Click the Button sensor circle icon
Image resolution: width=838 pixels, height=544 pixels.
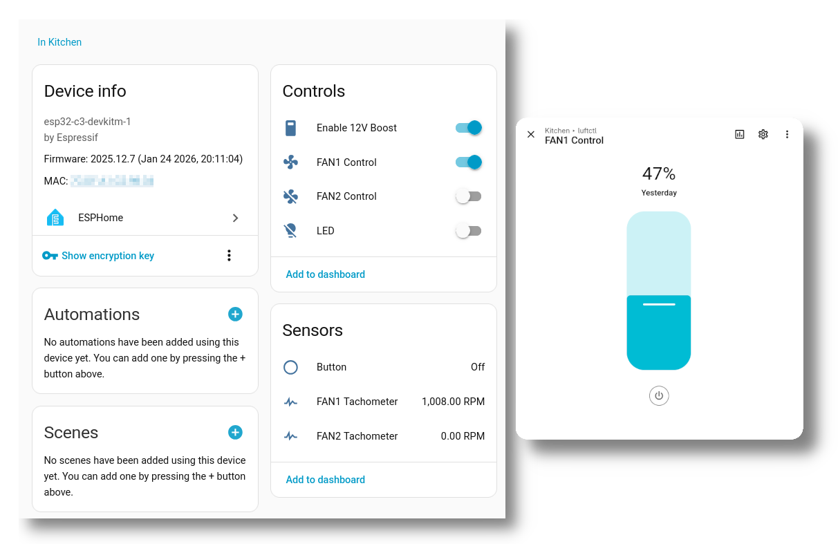pyautogui.click(x=290, y=367)
